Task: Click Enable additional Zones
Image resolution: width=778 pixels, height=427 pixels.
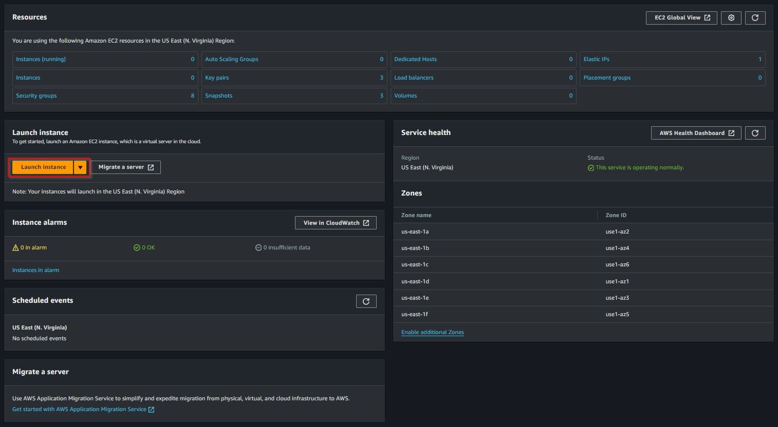Action: 433,332
